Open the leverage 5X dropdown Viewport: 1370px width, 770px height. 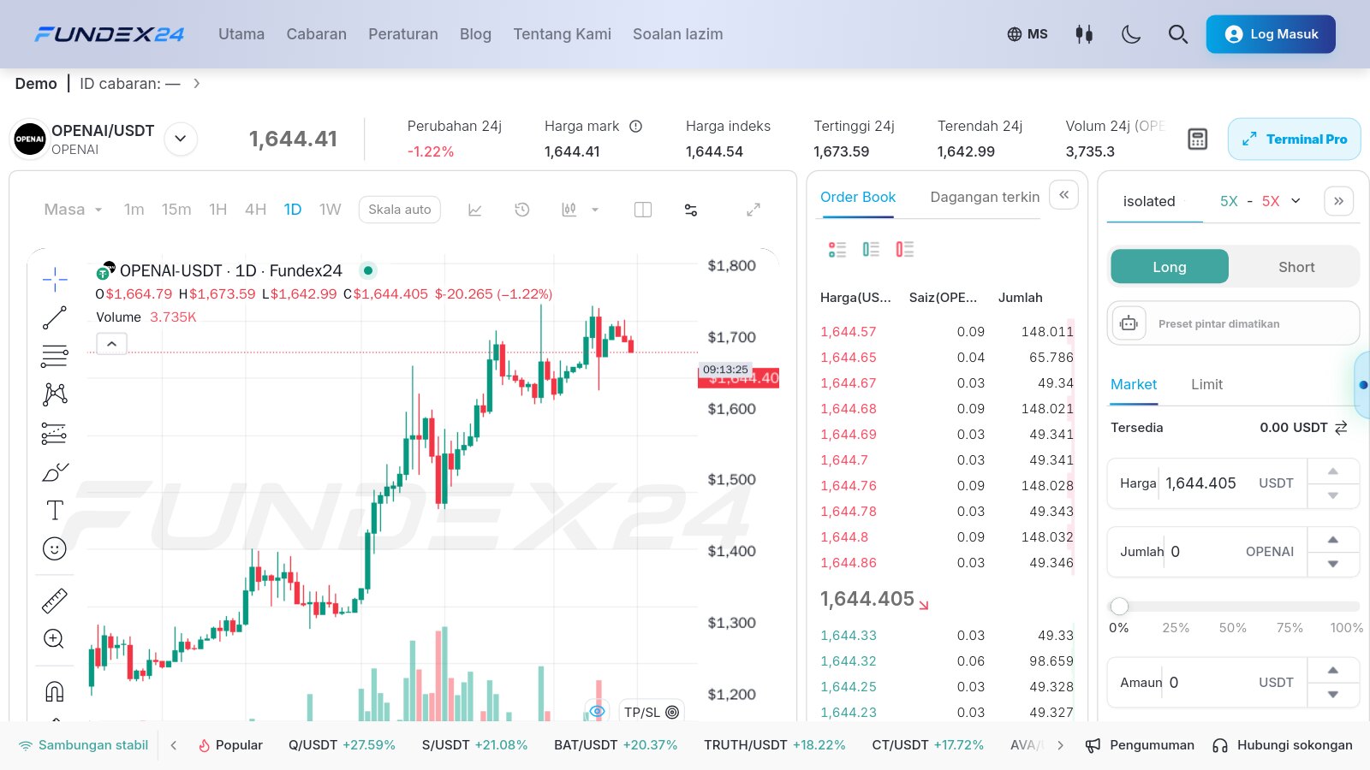coord(1260,201)
